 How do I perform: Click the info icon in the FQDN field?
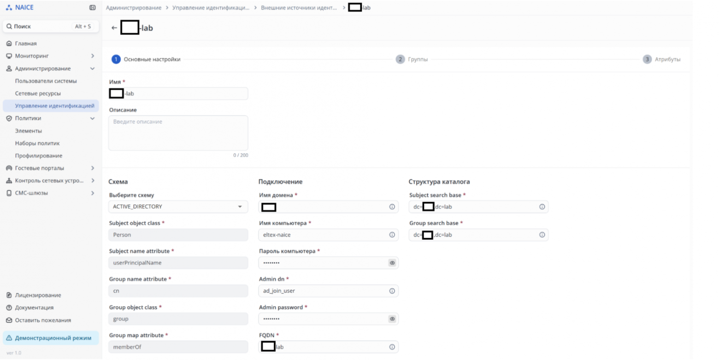(392, 347)
